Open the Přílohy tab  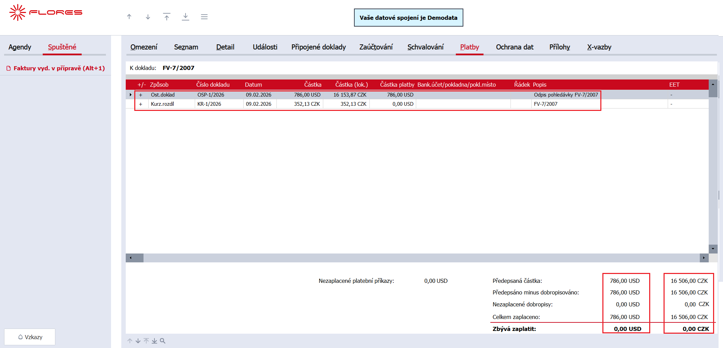(x=560, y=47)
